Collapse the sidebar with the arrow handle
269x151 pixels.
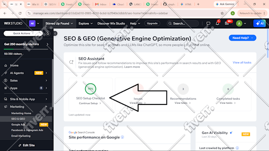55,34
